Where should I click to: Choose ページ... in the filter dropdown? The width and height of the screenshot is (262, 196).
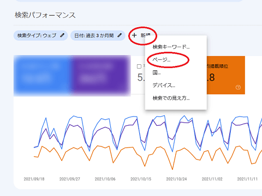(x=162, y=60)
